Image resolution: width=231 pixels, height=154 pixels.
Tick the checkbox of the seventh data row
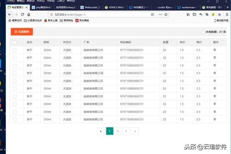pos(15,96)
